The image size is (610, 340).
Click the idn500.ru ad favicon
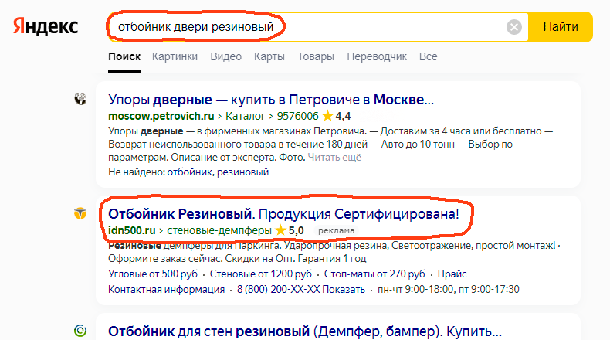coord(80,213)
